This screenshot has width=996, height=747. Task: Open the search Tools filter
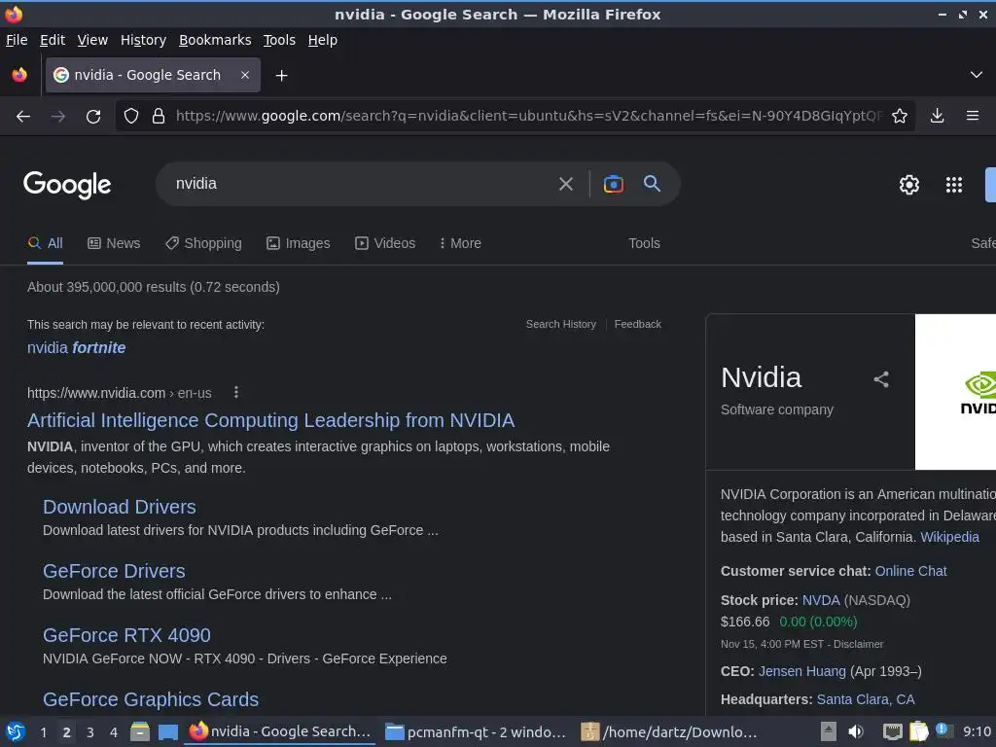[644, 243]
